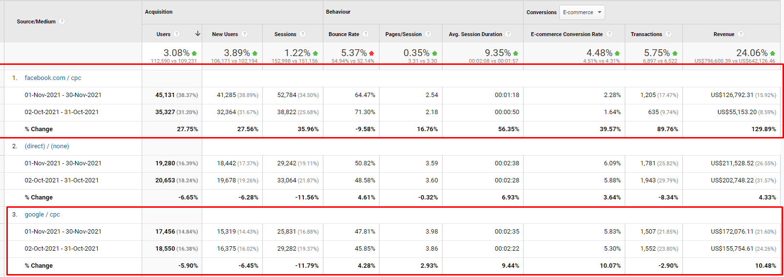Open the Source/Medium help icon

coord(62,21)
